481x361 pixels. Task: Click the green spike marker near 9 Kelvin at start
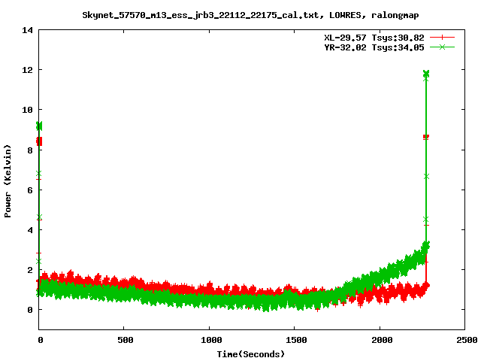click(x=39, y=126)
